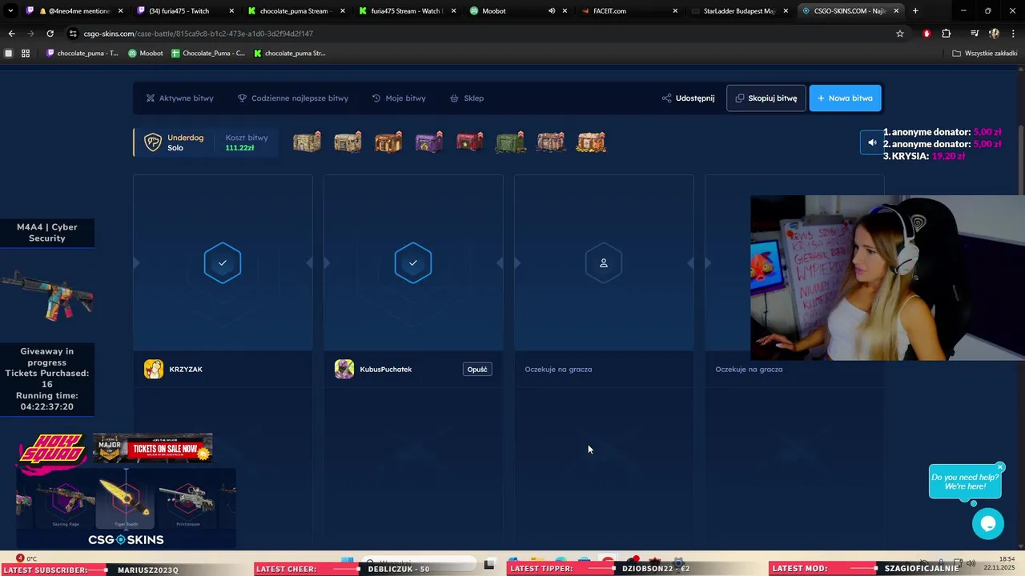The width and height of the screenshot is (1025, 576).
Task: Select the third orange-brown case icon
Action: pyautogui.click(x=388, y=142)
